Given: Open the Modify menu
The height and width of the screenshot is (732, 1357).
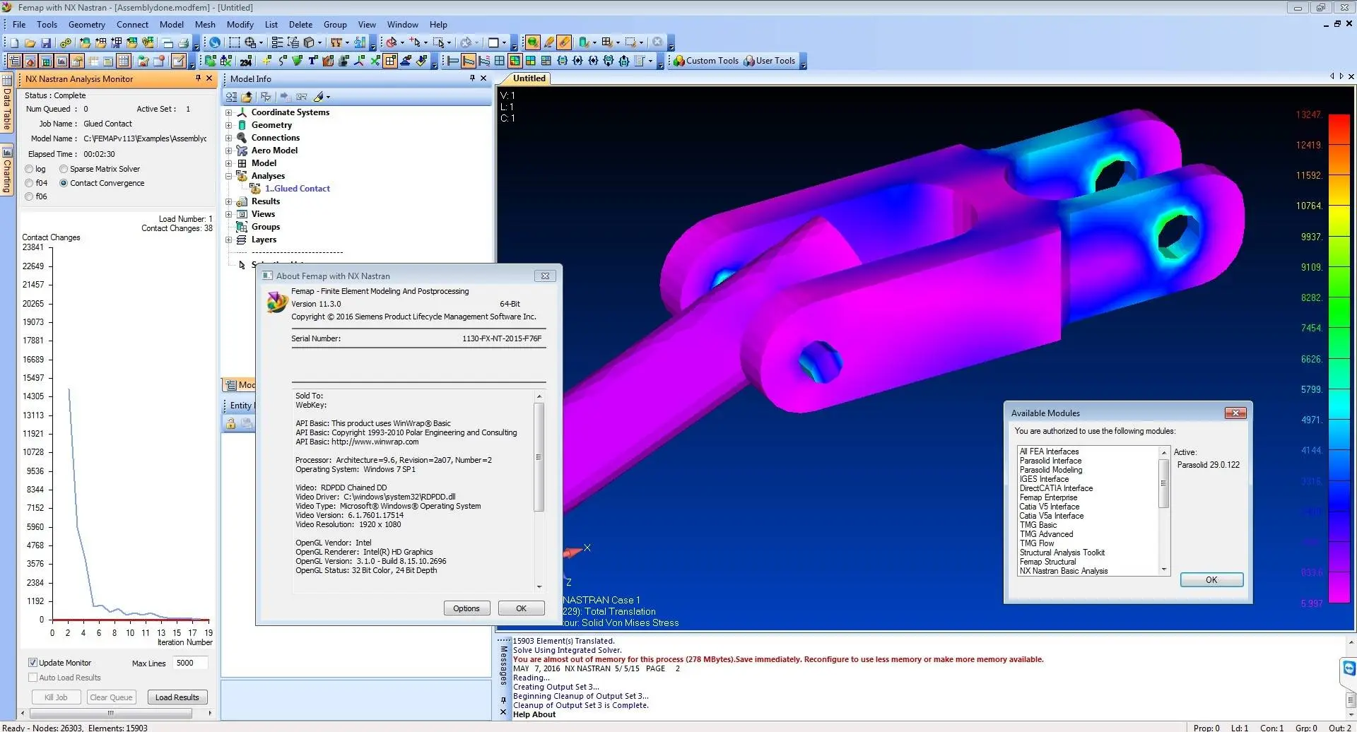Looking at the screenshot, I should (x=240, y=24).
